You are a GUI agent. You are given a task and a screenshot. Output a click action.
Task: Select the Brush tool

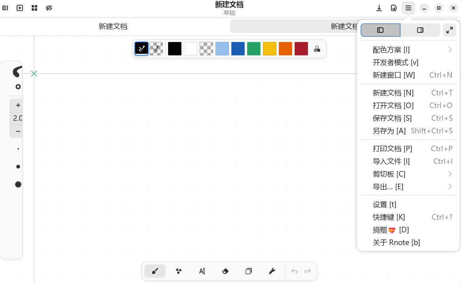click(x=155, y=271)
